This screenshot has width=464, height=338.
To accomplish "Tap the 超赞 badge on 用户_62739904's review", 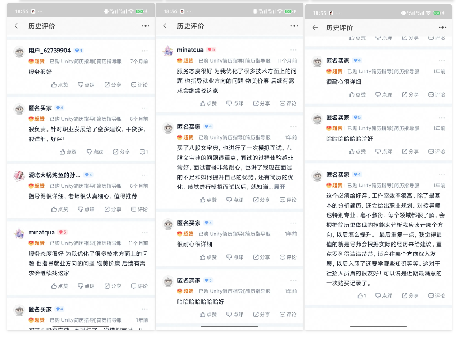I will tap(37, 62).
